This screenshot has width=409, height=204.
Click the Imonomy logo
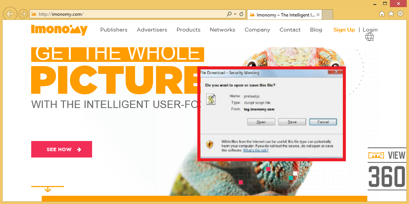tap(59, 30)
